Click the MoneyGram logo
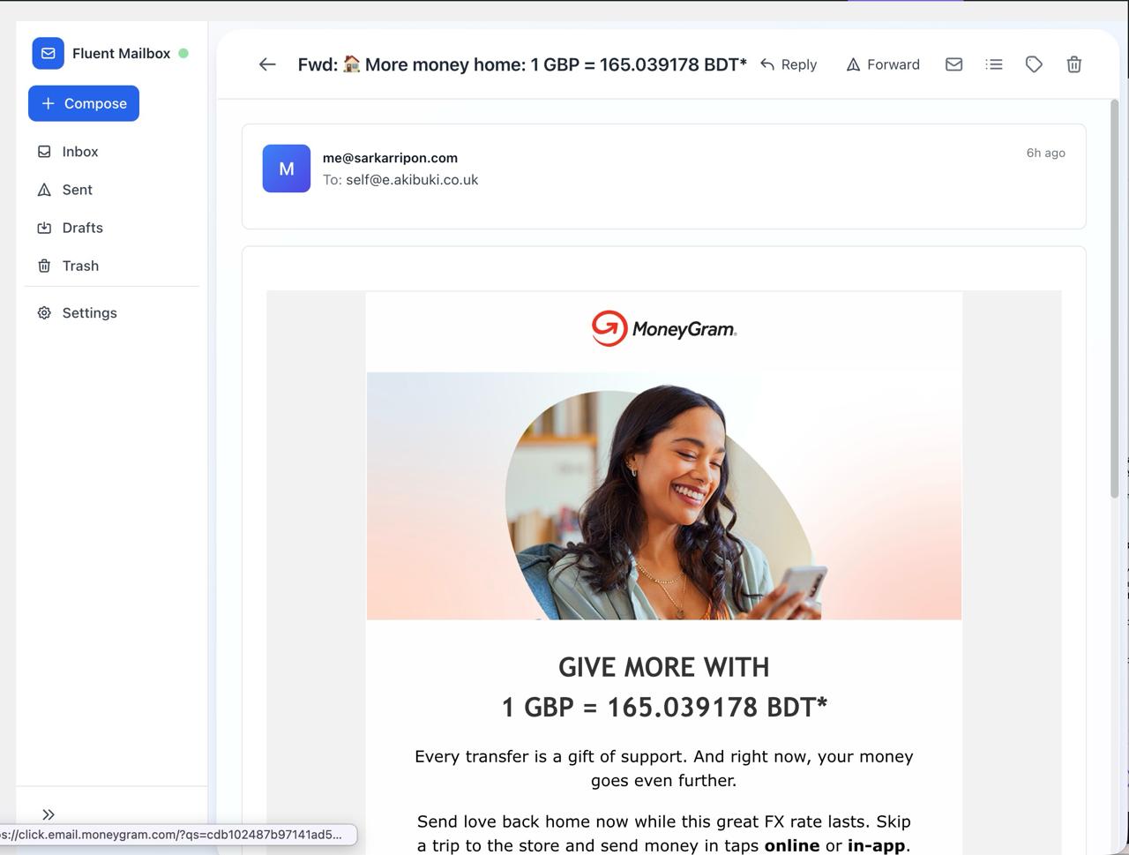The height and width of the screenshot is (855, 1129). tap(664, 328)
